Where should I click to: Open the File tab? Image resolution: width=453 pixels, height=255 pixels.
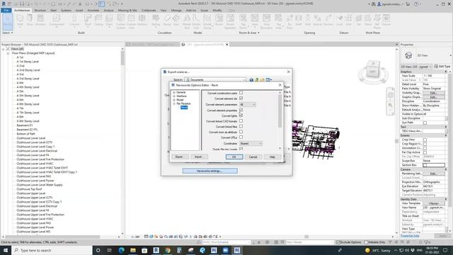click(6, 10)
